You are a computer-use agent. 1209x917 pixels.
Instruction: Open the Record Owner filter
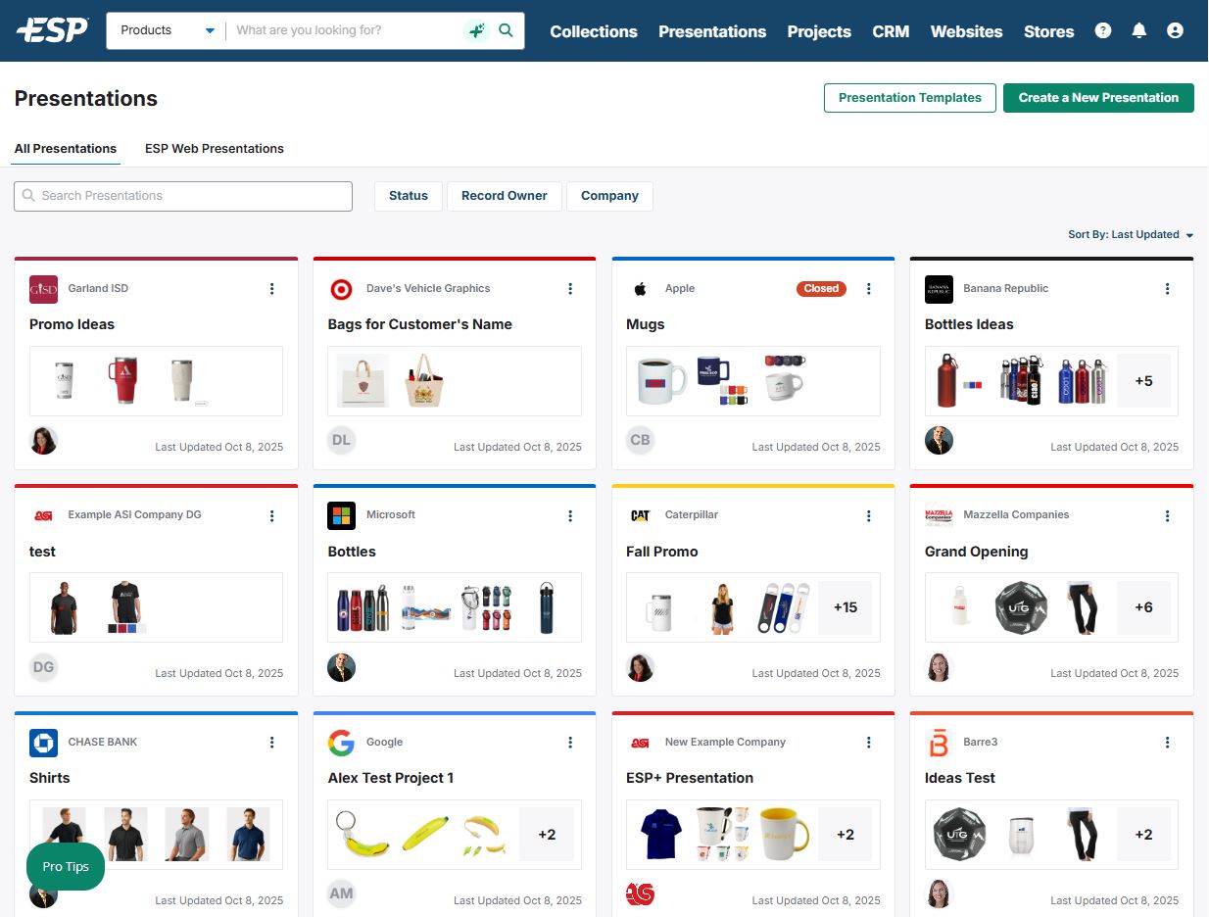click(x=504, y=196)
